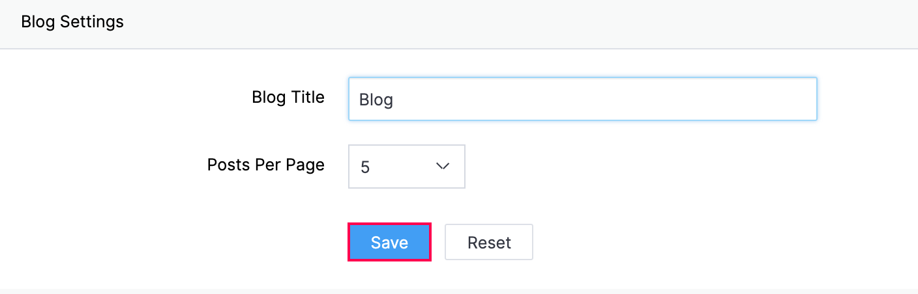Expand the posts count combo box
This screenshot has width=918, height=294.
(x=406, y=167)
